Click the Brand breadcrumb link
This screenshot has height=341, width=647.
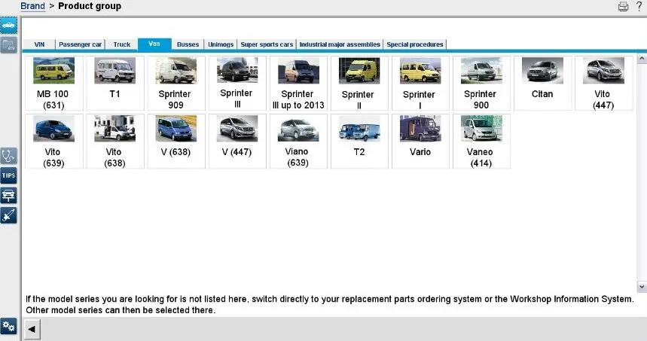[x=32, y=6]
